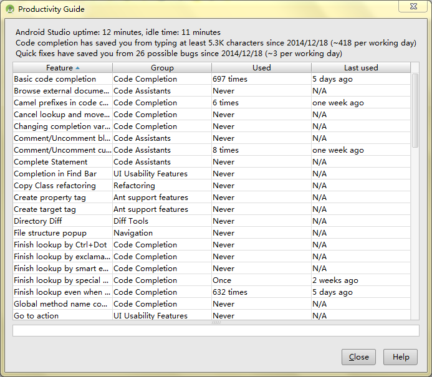This screenshot has width=432, height=377.
Task: Select the Complete Statement row
Action: [211, 162]
